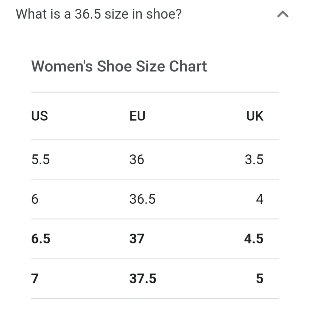
Task: Click the EU column header
Action: tap(137, 116)
